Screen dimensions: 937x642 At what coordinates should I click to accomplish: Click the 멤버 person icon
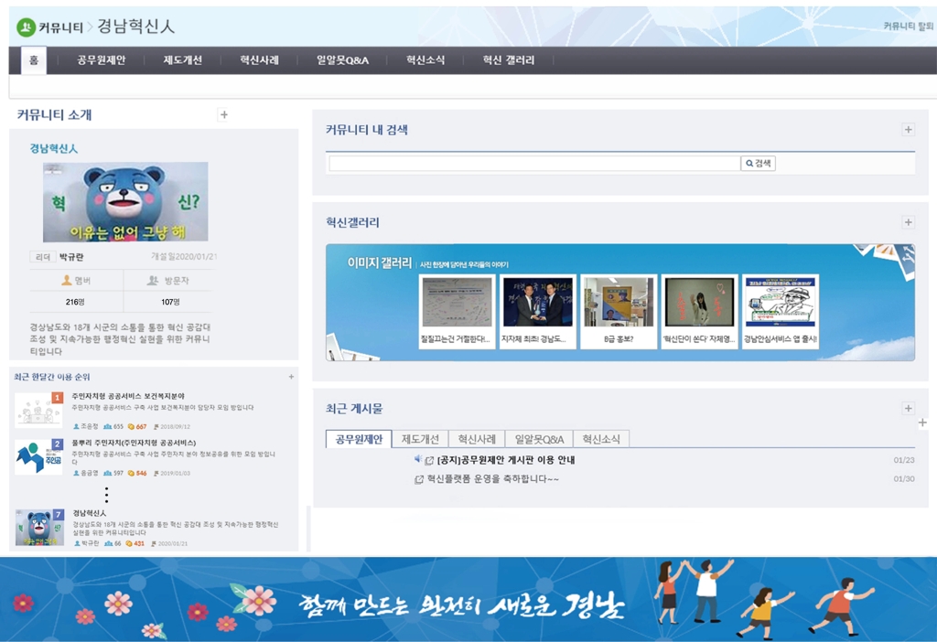tap(67, 281)
